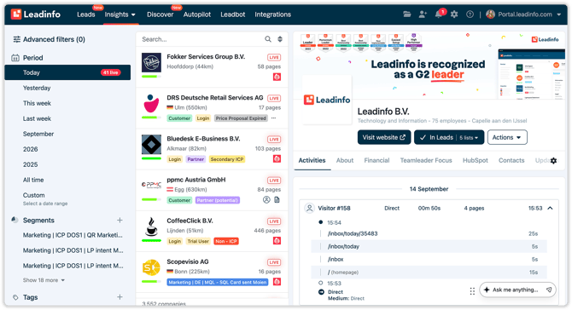This screenshot has width=572, height=310.
Task: Click the add user icon in top bar
Action: click(423, 14)
